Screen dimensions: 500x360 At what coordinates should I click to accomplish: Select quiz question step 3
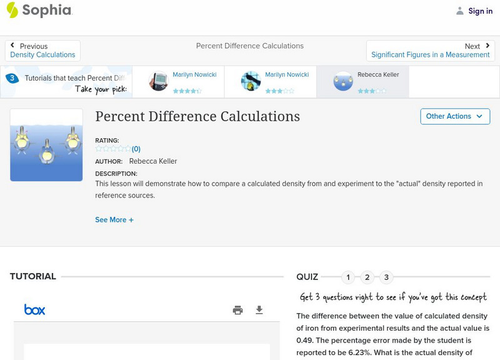click(x=387, y=276)
